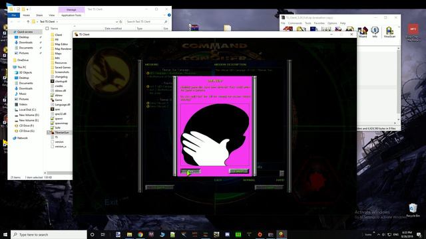Open Task View from taskbar
Viewport: 426px width, 239px height.
tap(103, 234)
